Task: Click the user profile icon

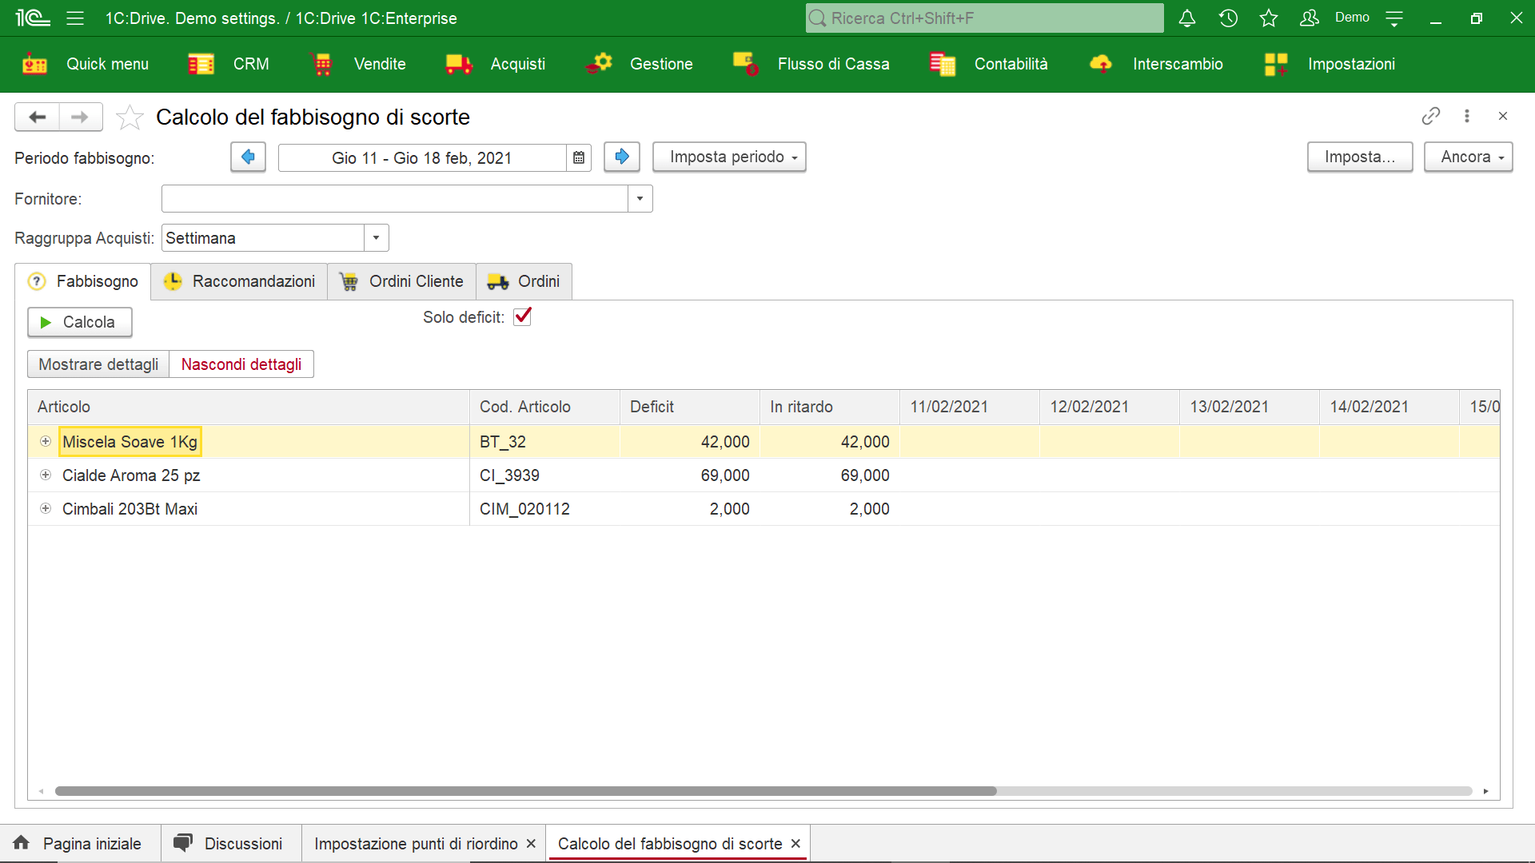Action: (1310, 18)
